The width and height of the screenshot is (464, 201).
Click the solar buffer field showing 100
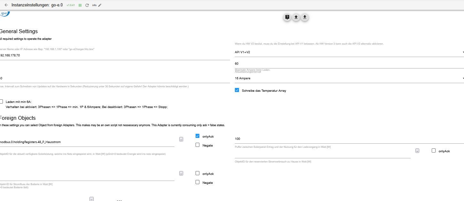pos(348,139)
